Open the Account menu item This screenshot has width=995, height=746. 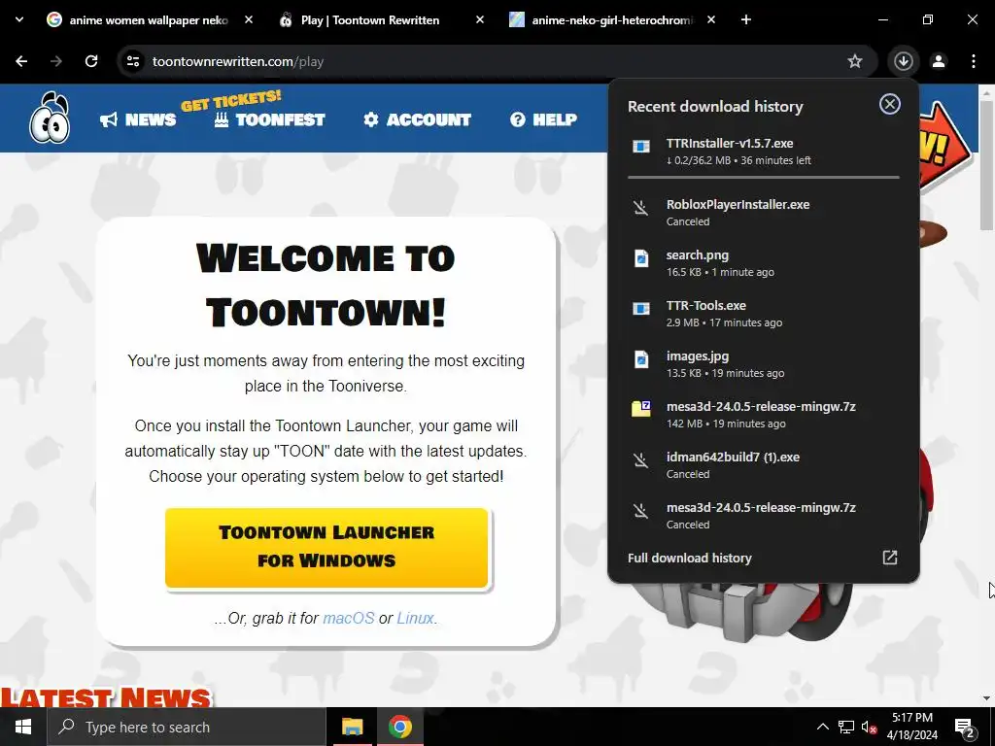point(417,119)
